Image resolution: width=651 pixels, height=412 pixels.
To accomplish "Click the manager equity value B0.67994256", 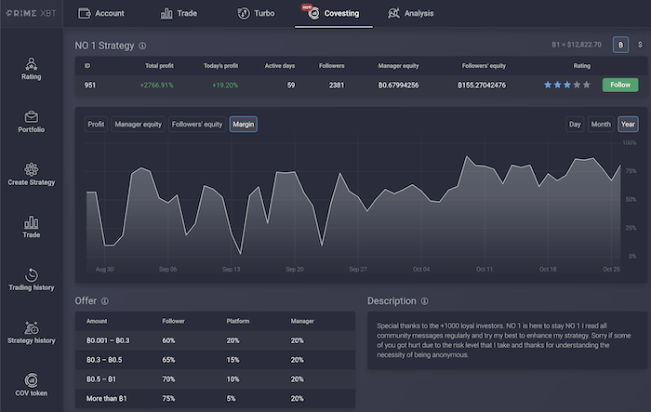I will click(x=398, y=86).
